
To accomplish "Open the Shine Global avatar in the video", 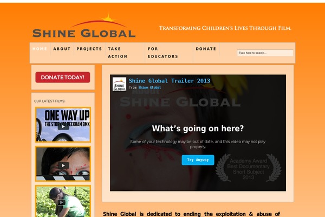I will 119,84.
